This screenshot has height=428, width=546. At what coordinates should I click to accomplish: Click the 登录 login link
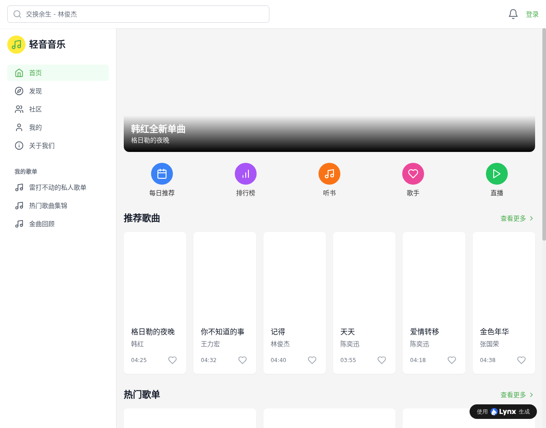pyautogui.click(x=532, y=14)
